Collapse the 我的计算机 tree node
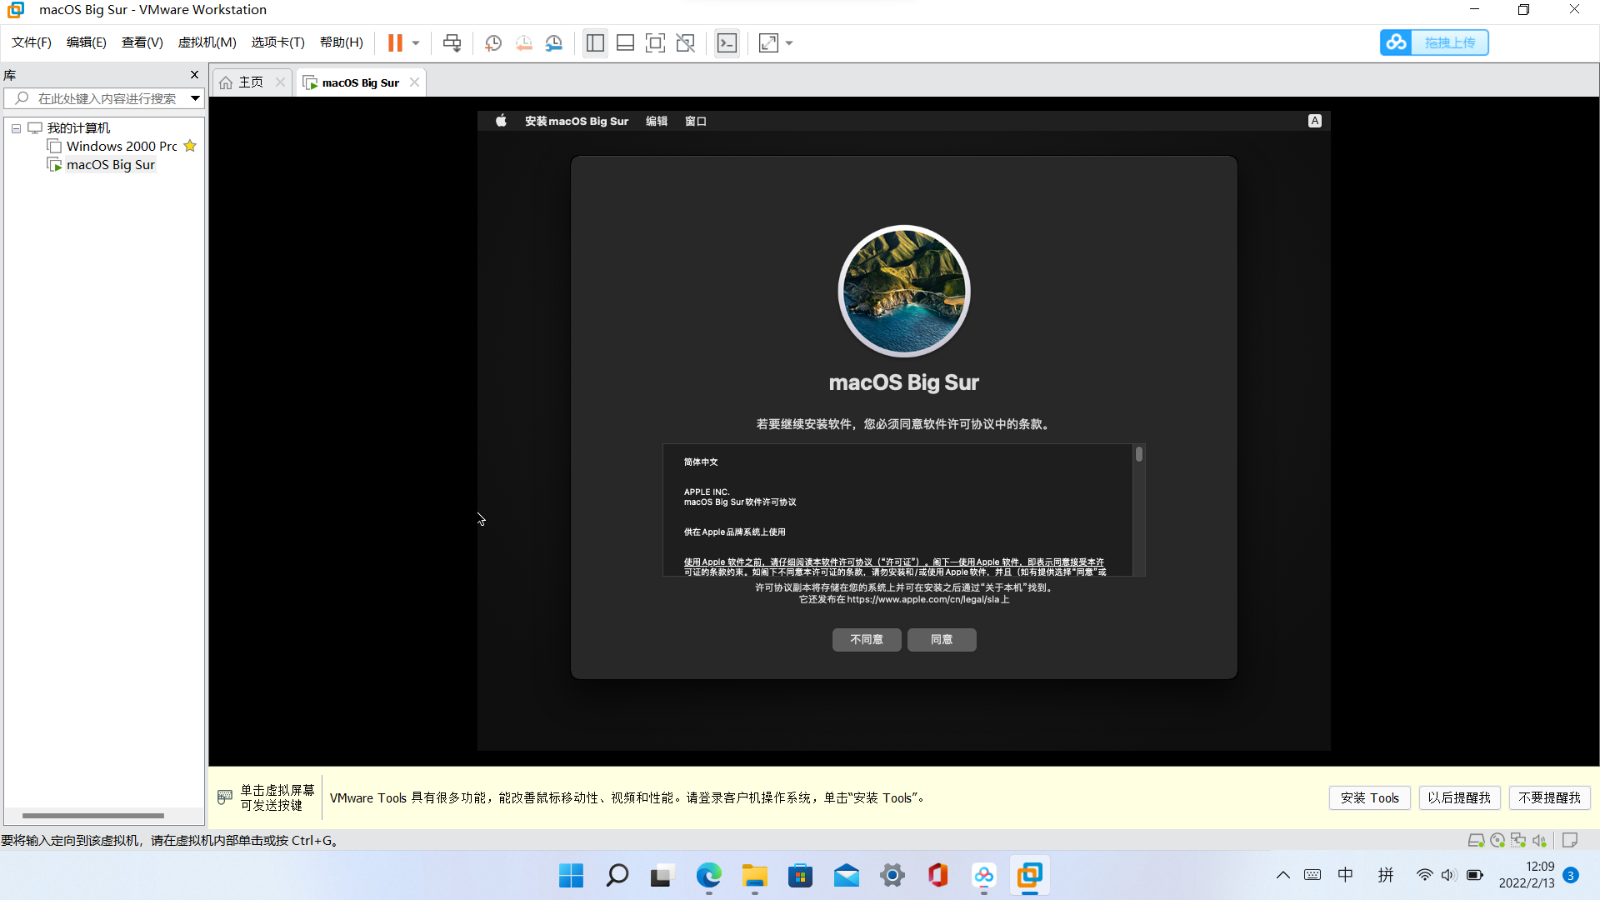 click(15, 127)
